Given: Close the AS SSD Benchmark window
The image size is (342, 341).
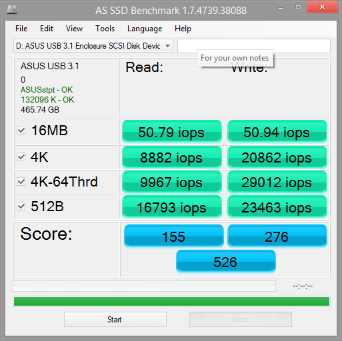Looking at the screenshot, I should [322, 7].
